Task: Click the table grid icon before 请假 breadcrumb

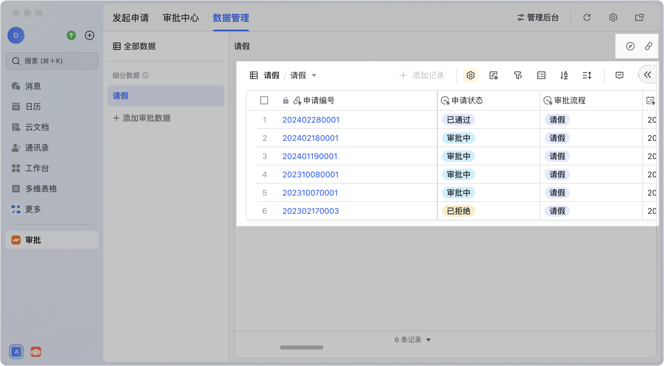Action: [x=254, y=75]
